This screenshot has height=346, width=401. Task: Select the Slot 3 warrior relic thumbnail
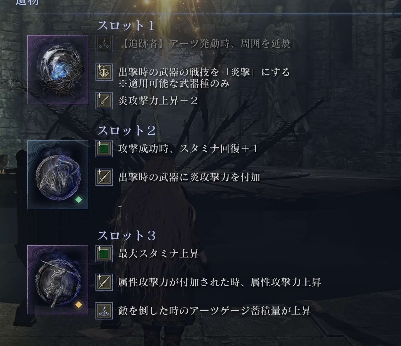tap(58, 280)
